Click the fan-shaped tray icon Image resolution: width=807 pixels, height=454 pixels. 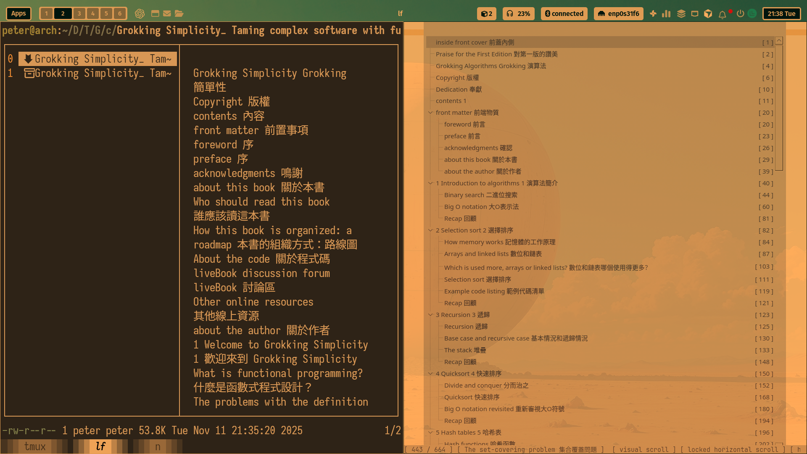tap(653, 13)
